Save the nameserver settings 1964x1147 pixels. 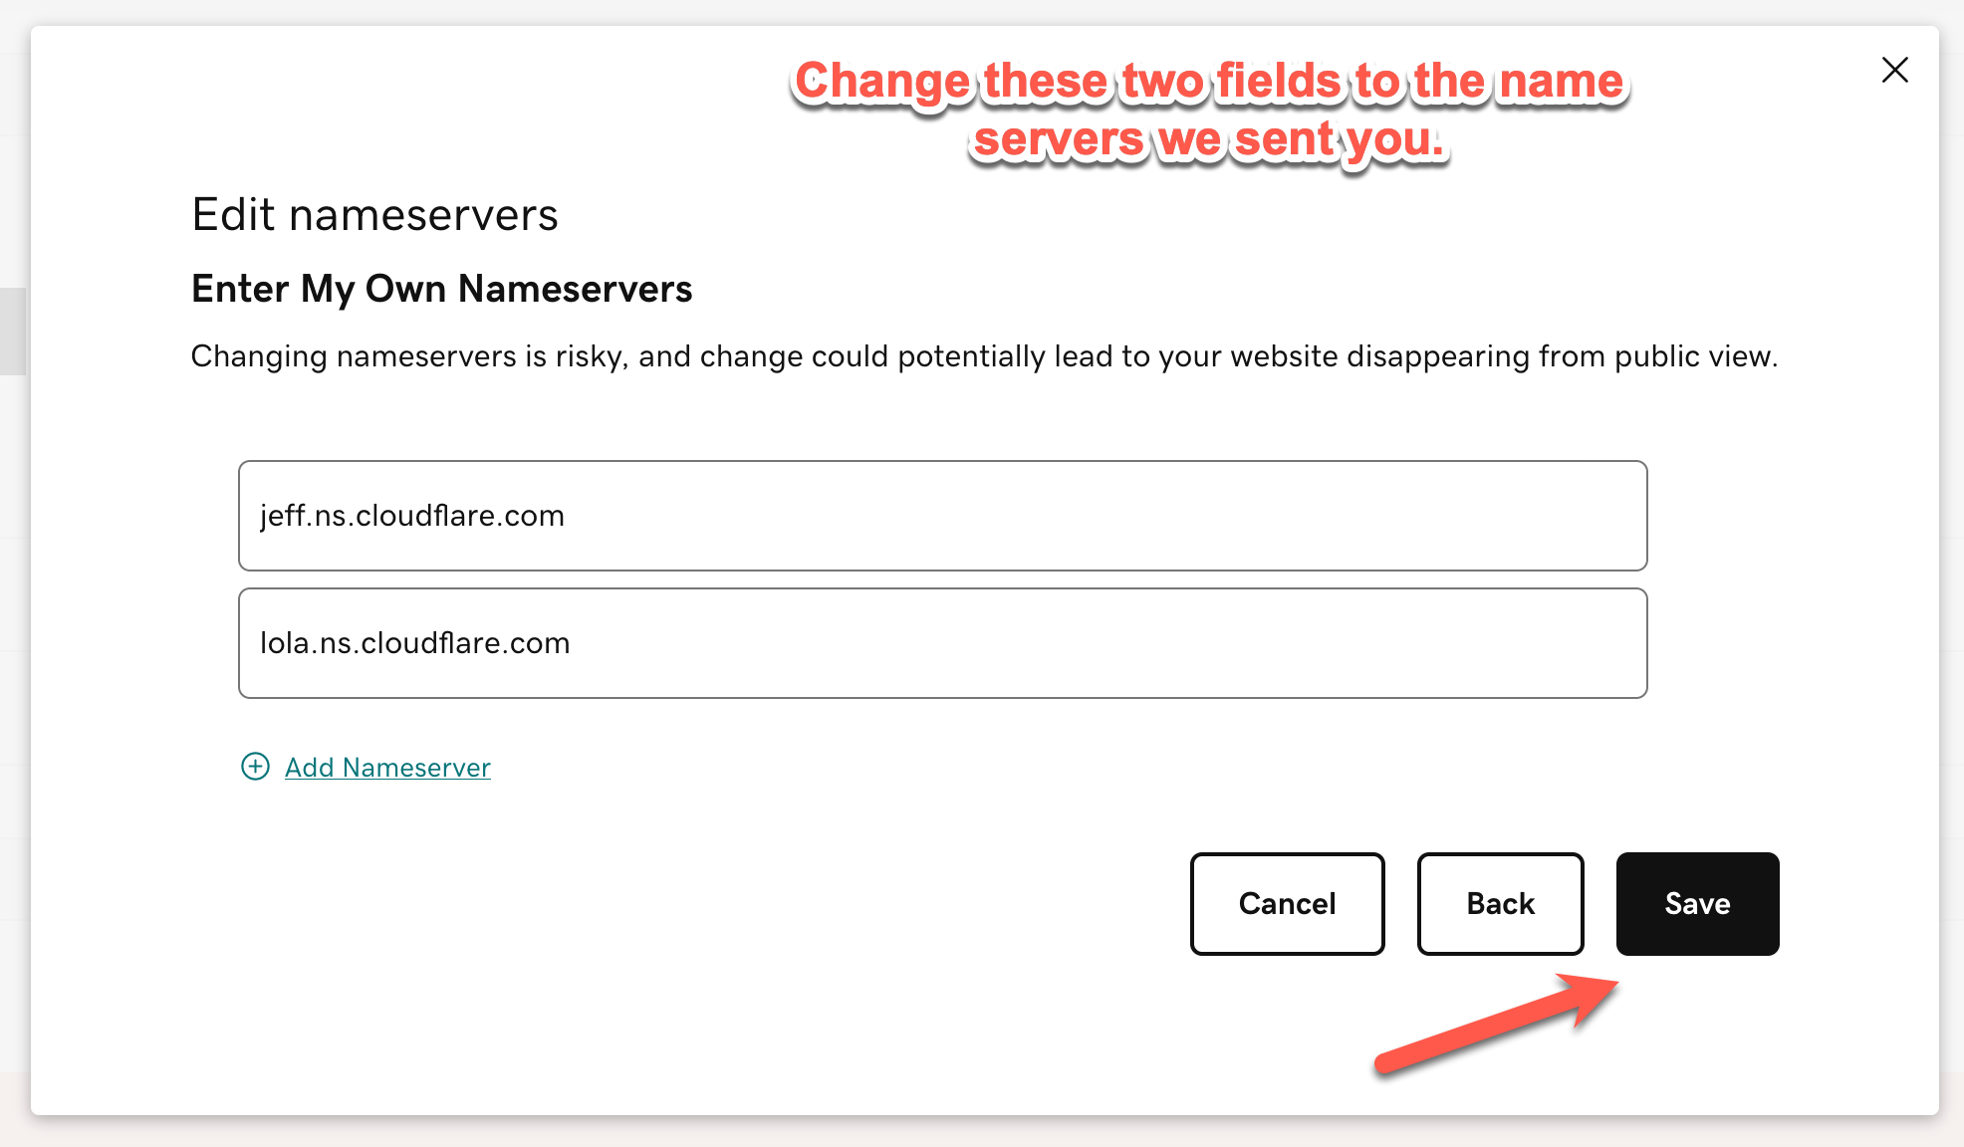pos(1697,904)
